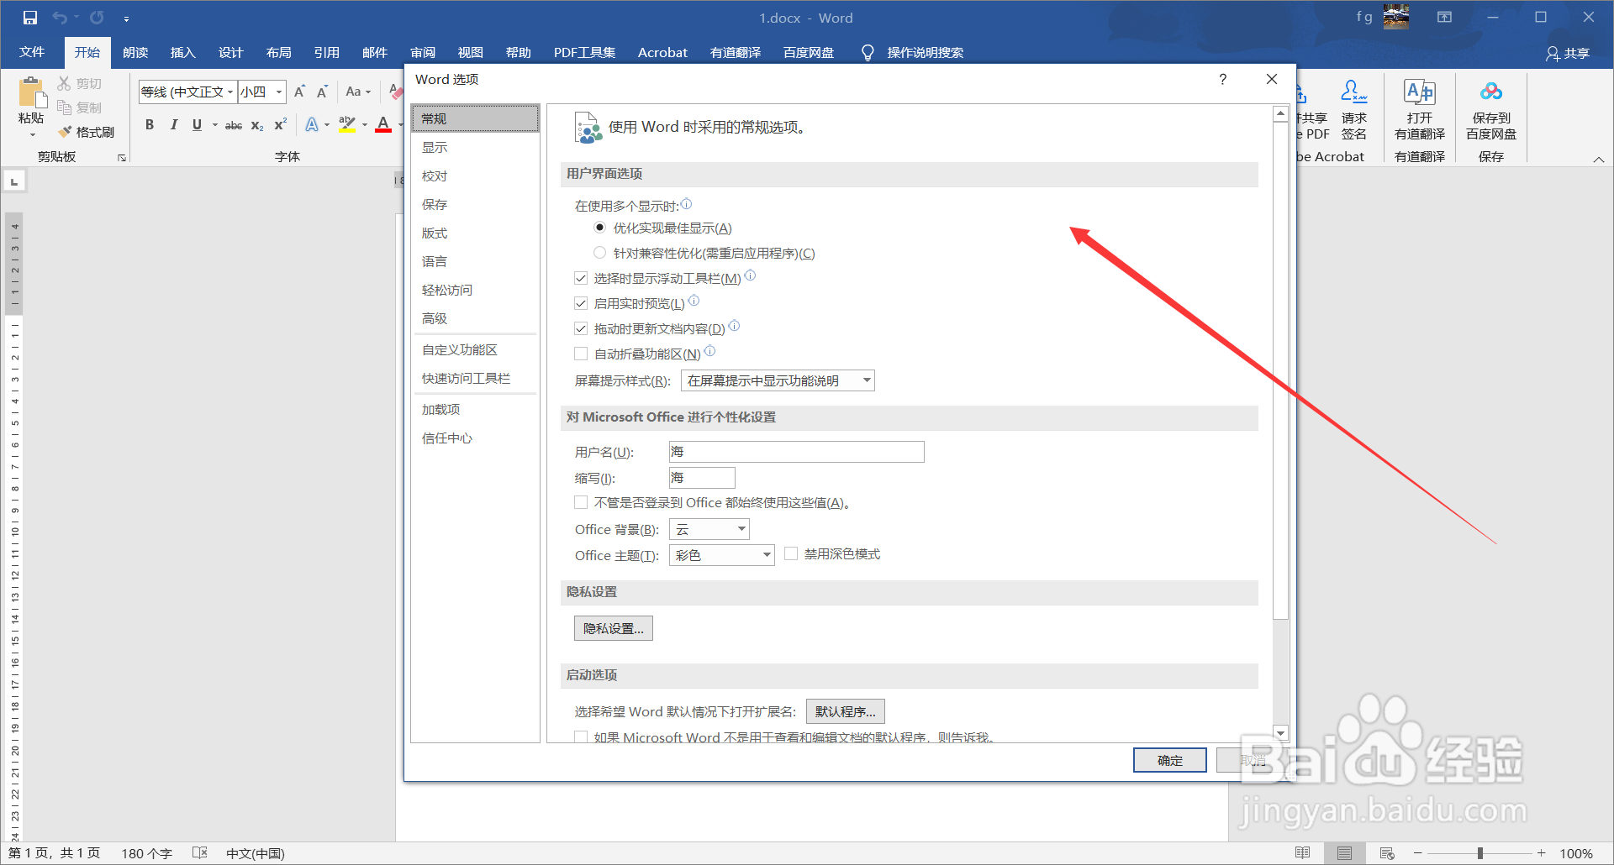Image resolution: width=1614 pixels, height=865 pixels.
Task: Toggle Underline formatting button
Action: (x=197, y=124)
